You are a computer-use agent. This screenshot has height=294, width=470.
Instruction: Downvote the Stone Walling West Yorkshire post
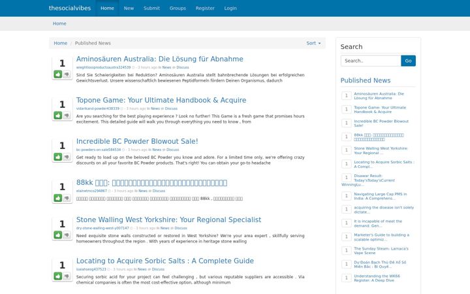[x=67, y=235]
